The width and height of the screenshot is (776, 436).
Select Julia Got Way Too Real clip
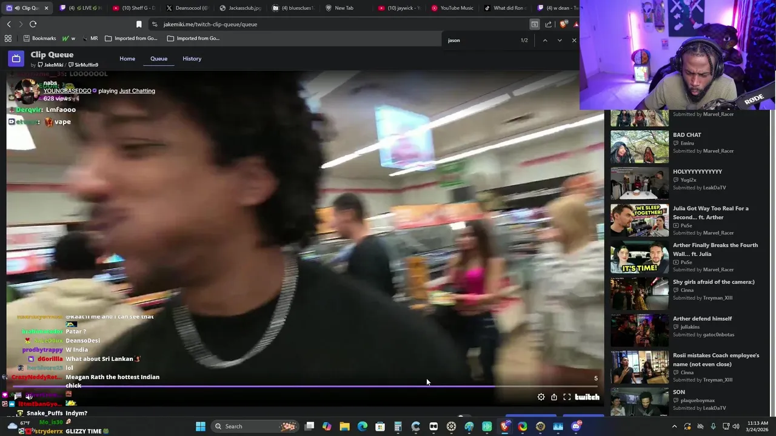pyautogui.click(x=686, y=220)
